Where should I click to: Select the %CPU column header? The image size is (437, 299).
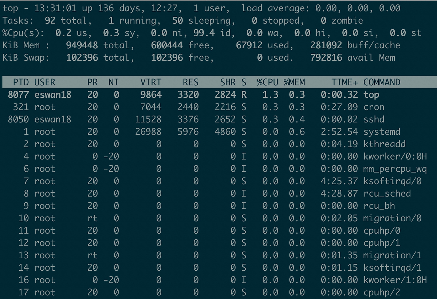(268, 82)
